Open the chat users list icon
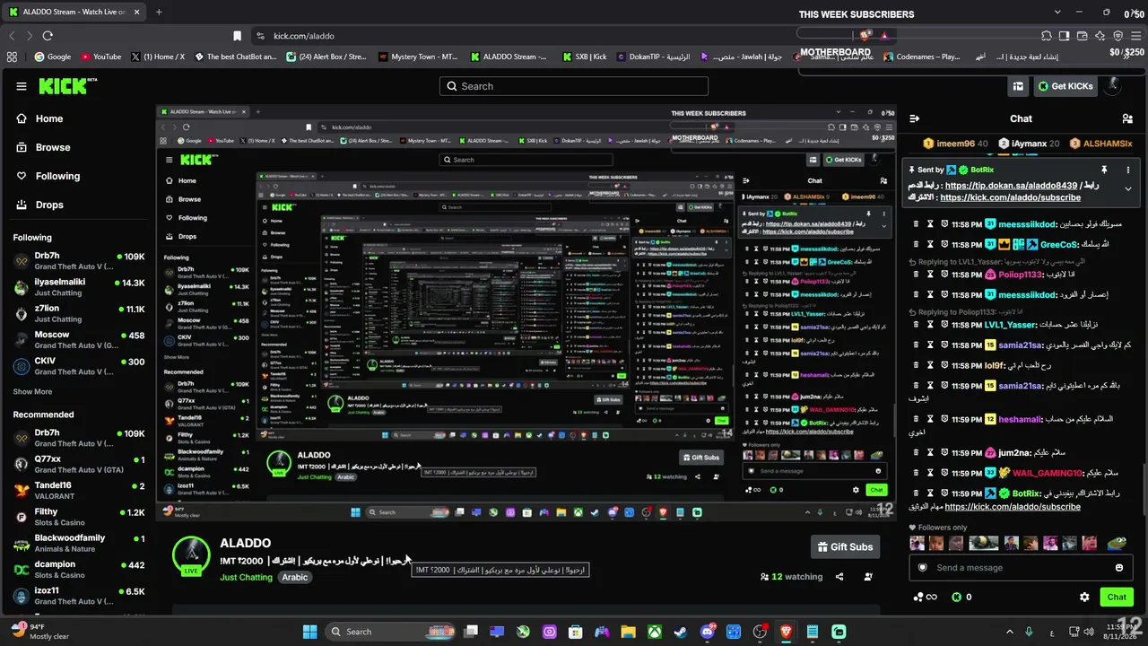The height and width of the screenshot is (646, 1148). point(1127,118)
